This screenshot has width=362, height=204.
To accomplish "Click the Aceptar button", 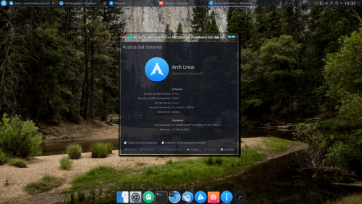I will pos(193,150).
